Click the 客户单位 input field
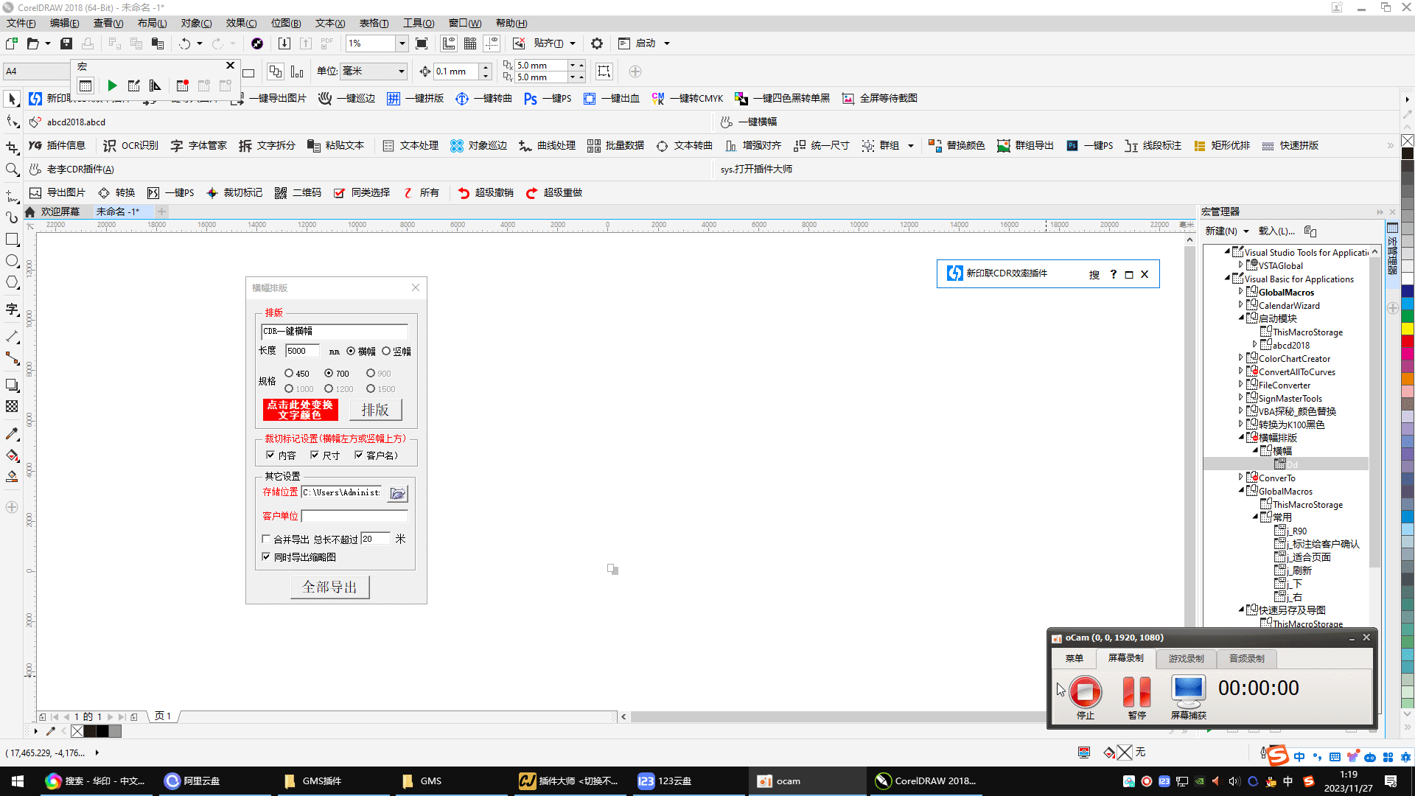 pos(354,517)
